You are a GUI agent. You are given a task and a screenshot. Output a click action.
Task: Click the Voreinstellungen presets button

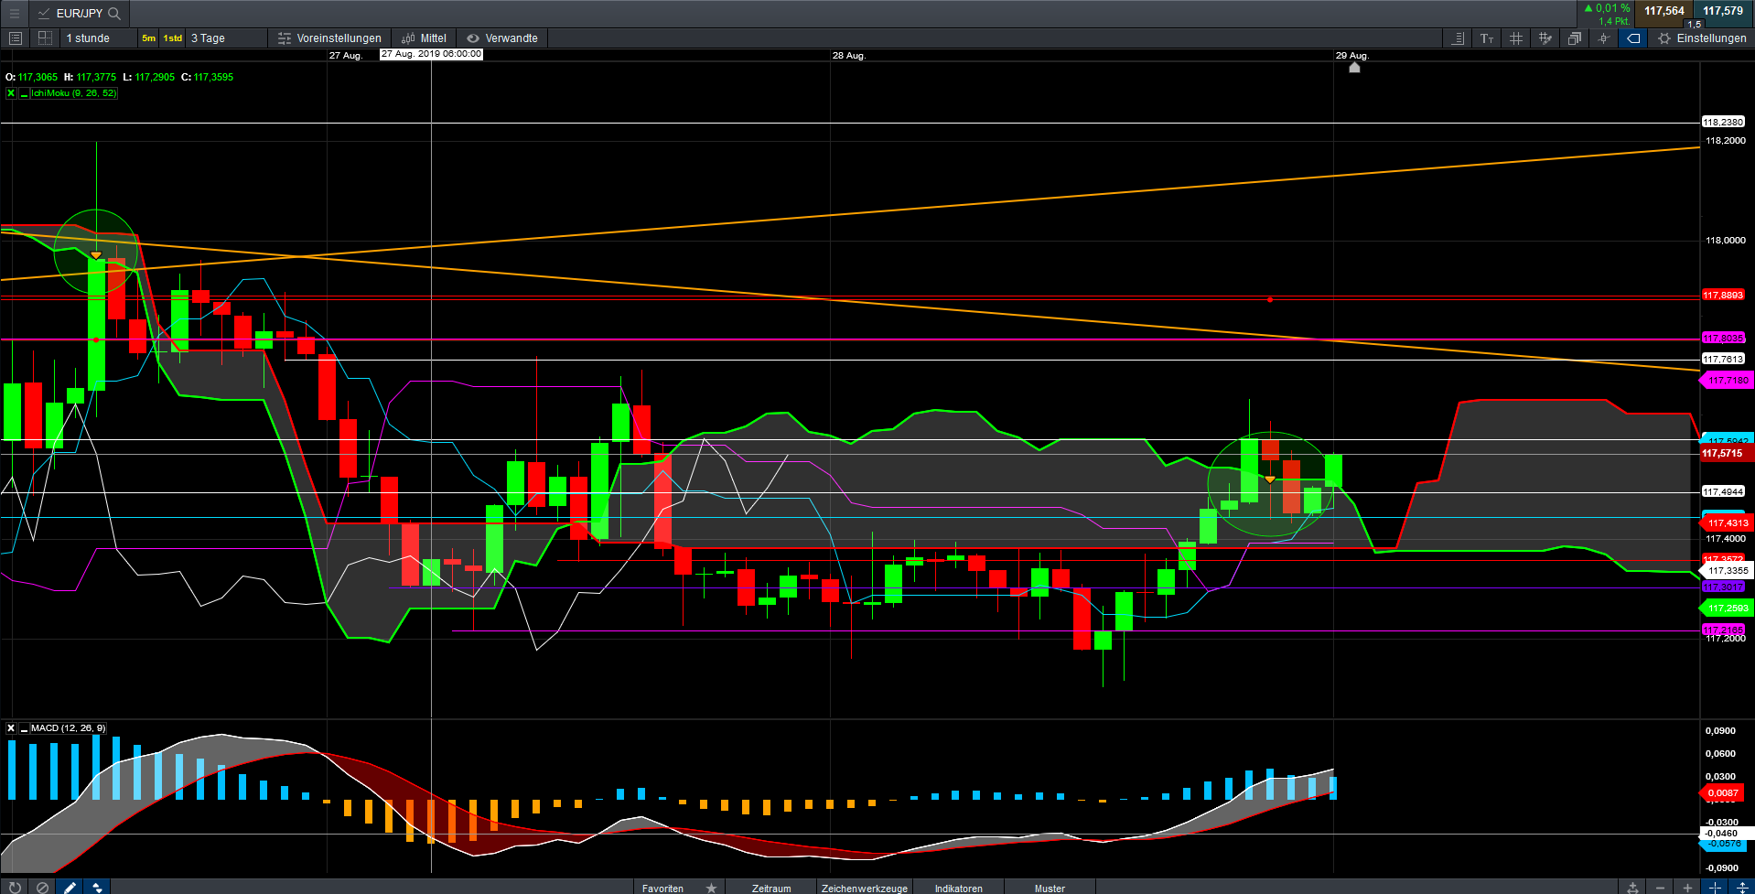[329, 38]
